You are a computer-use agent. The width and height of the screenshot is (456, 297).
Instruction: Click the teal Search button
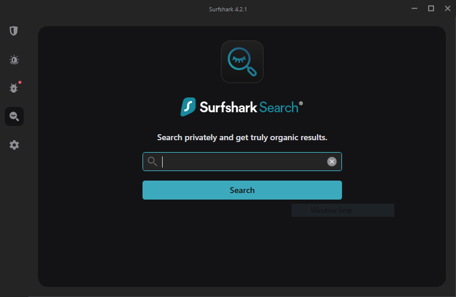tap(242, 190)
